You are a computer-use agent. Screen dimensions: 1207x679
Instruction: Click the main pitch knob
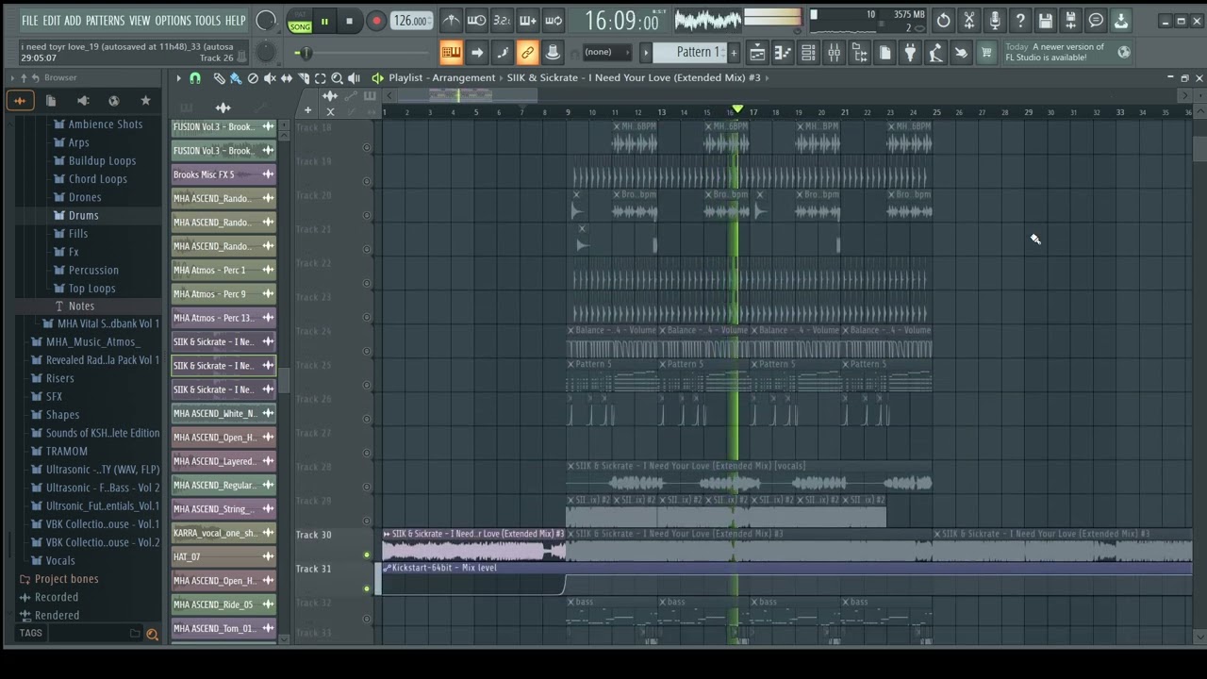pos(267,53)
